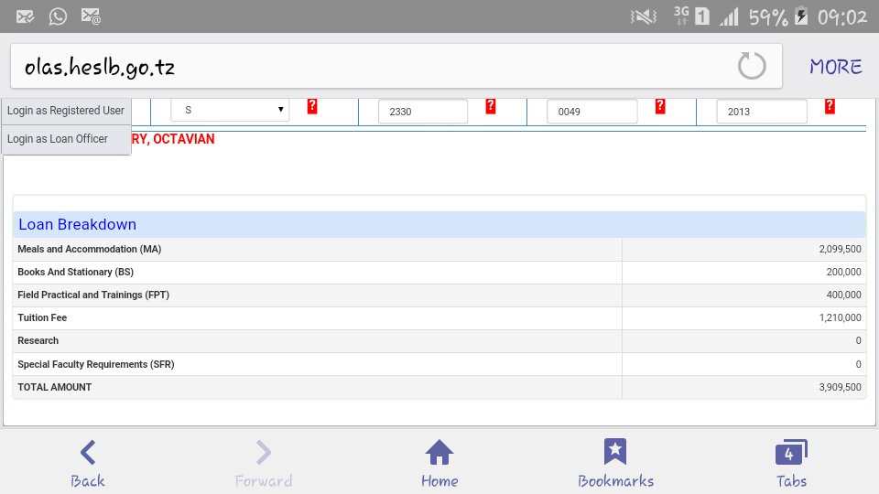Click the Tuition Fee row label
The image size is (879, 494).
tap(42, 317)
